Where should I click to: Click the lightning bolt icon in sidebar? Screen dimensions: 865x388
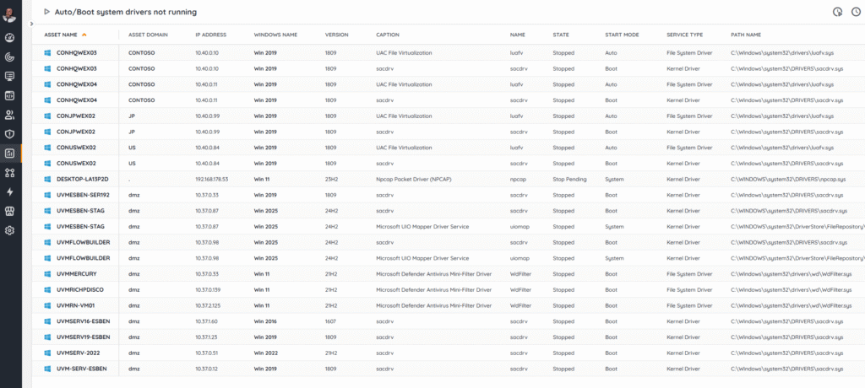coord(10,191)
